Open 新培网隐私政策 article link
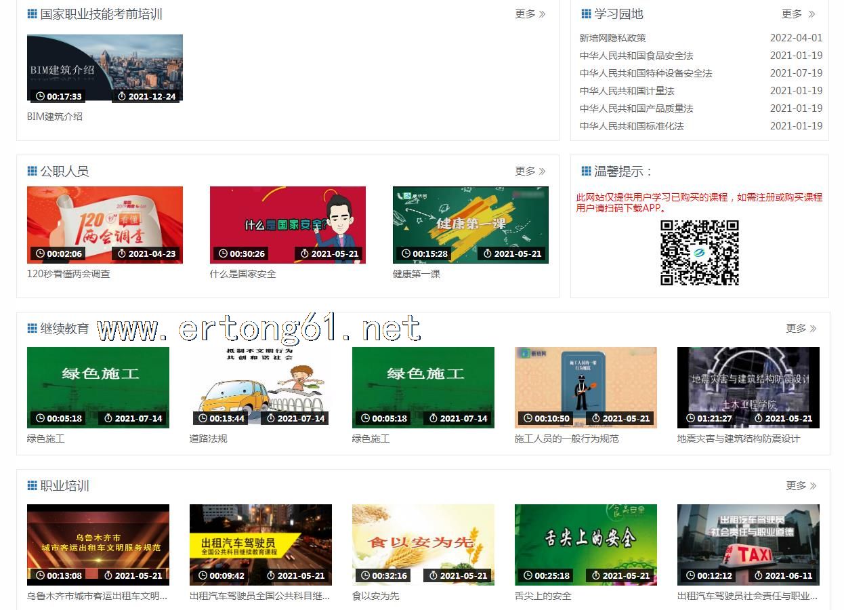Screen dimensions: 844x610 (x=612, y=38)
